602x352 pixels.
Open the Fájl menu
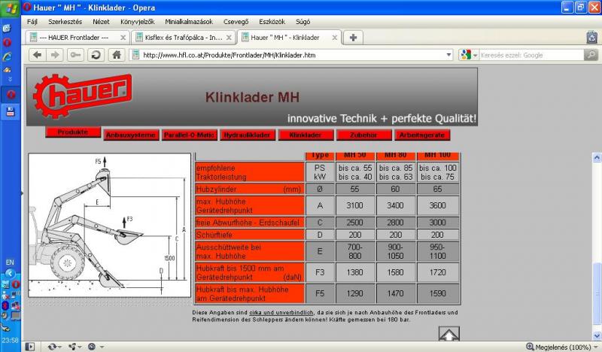[x=32, y=22]
